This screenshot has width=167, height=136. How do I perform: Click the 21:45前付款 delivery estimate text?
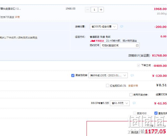click(122, 41)
